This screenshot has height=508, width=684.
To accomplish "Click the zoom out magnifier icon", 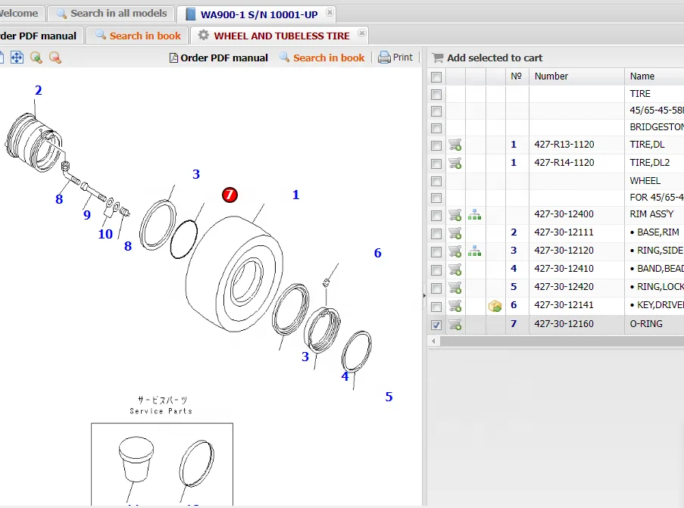I will click(x=55, y=58).
